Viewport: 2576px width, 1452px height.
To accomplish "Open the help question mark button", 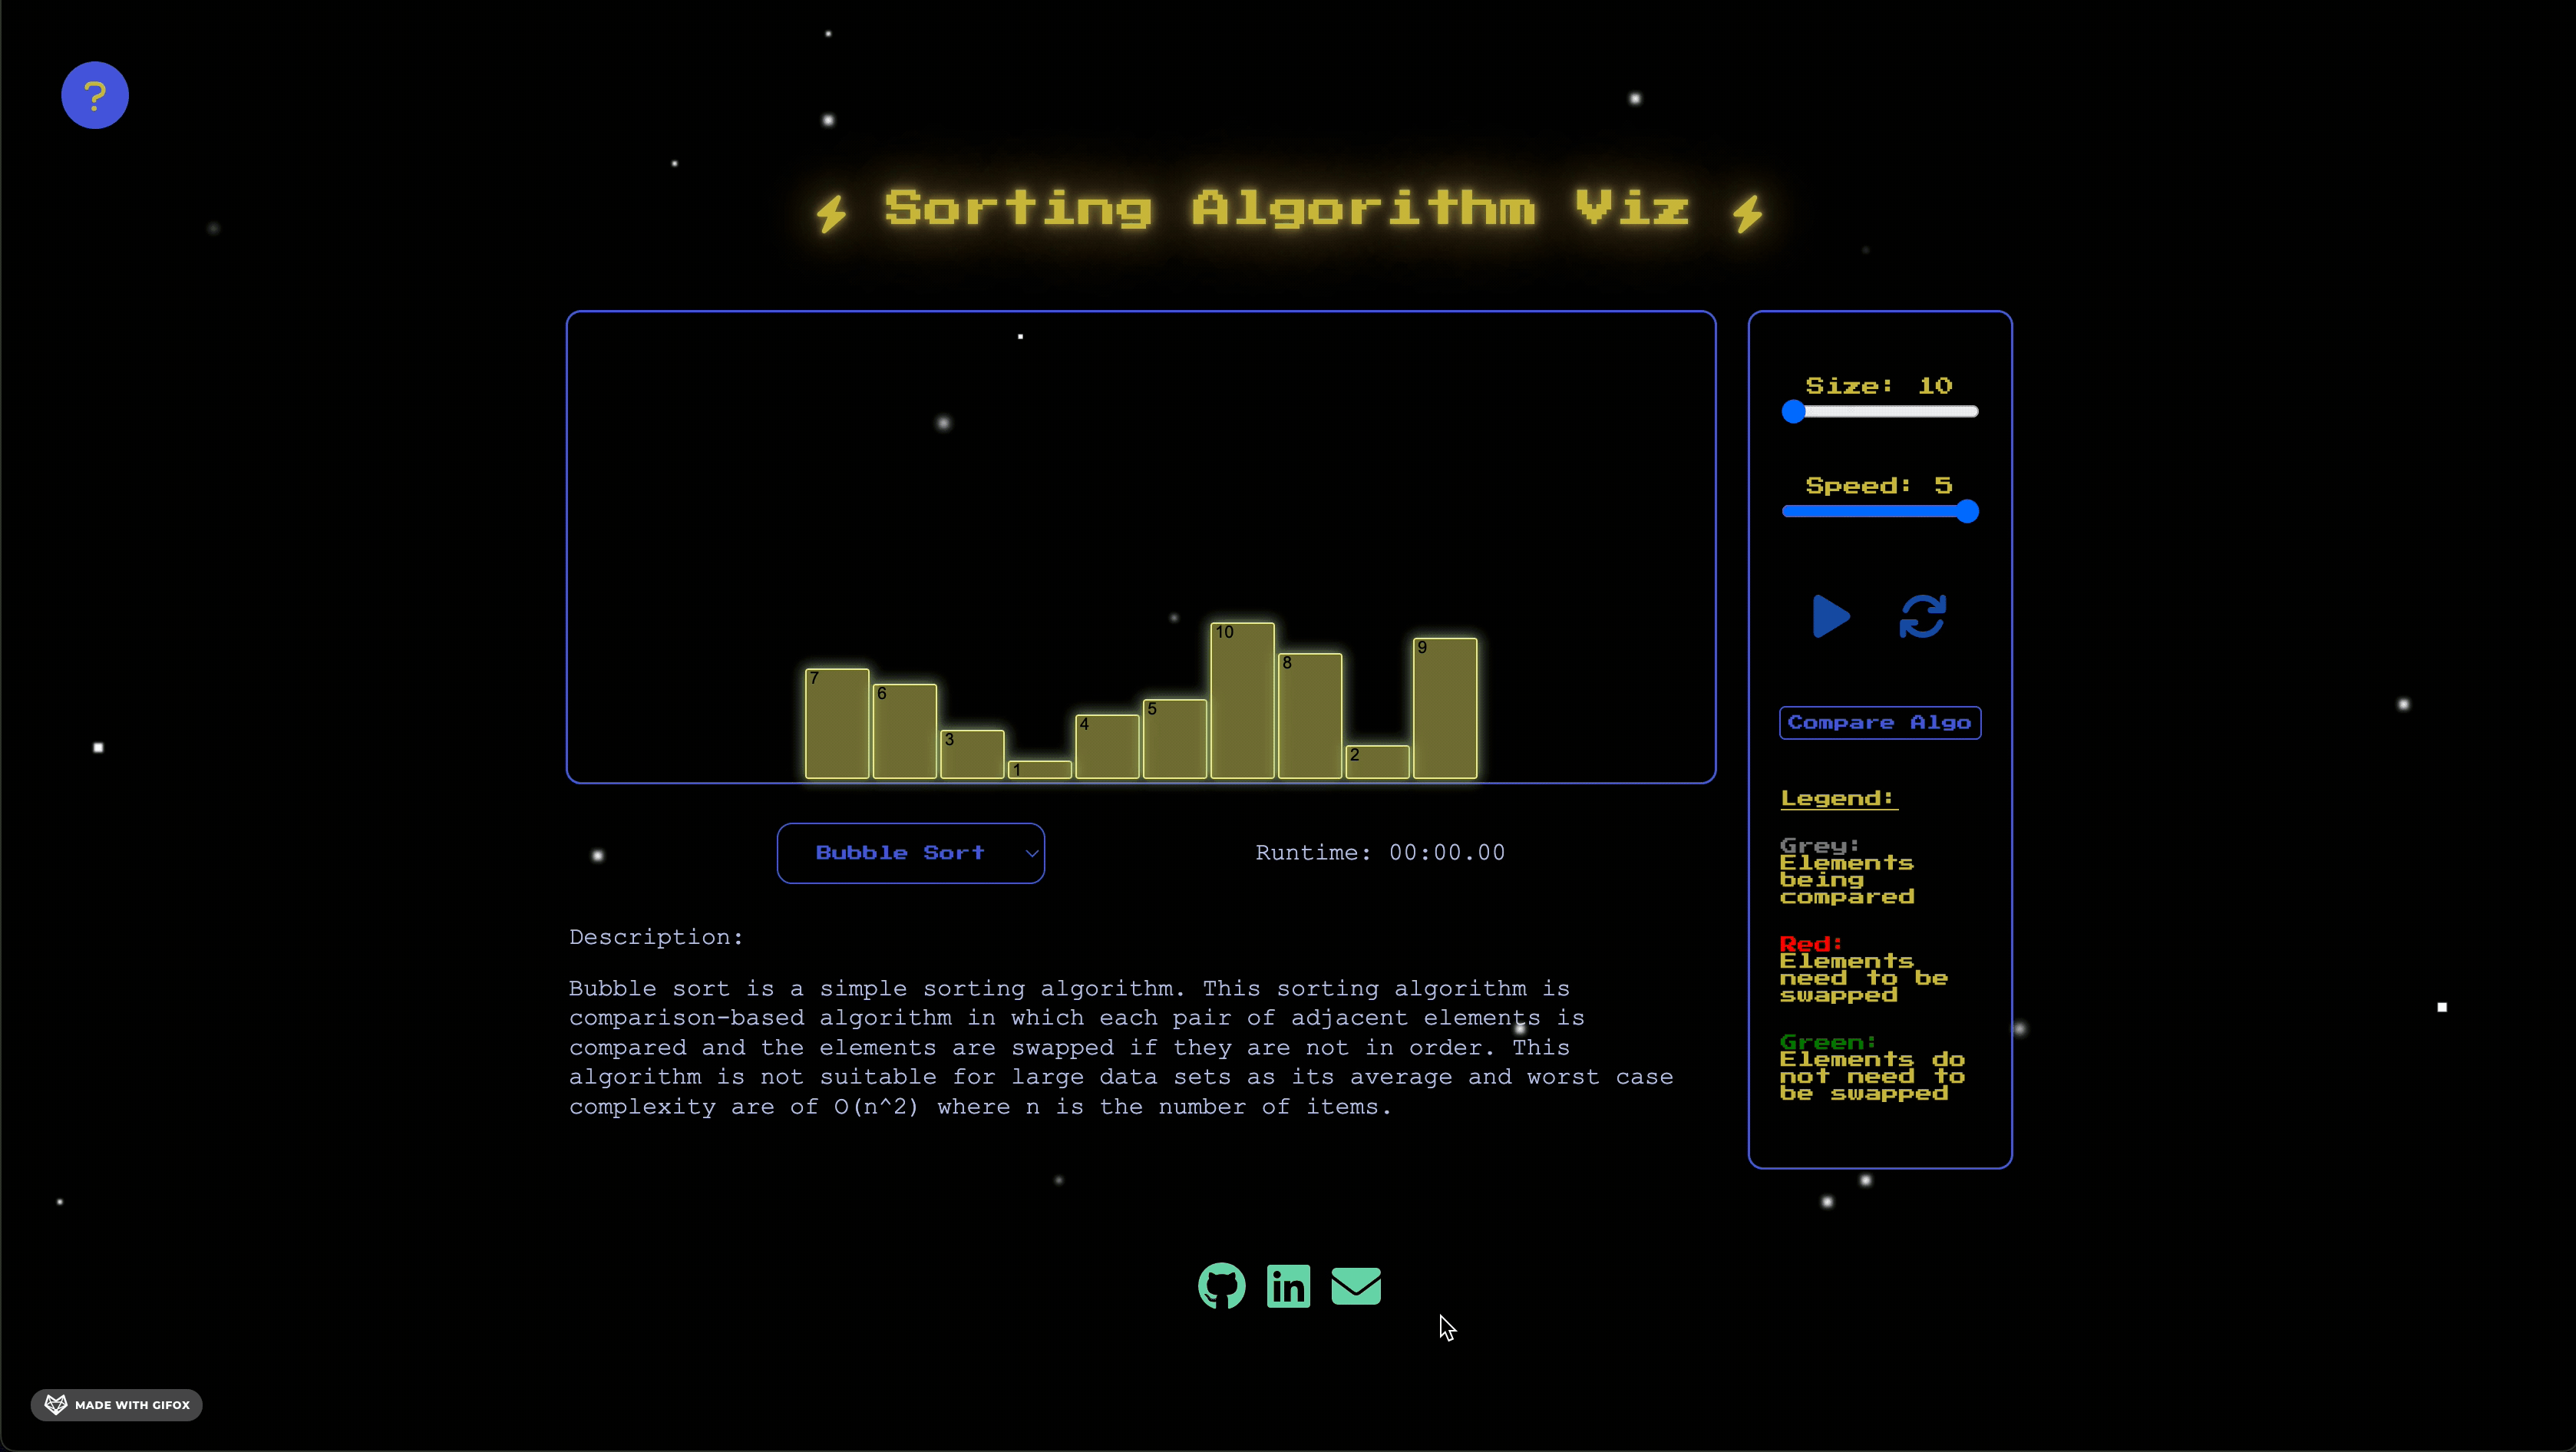I will point(95,95).
